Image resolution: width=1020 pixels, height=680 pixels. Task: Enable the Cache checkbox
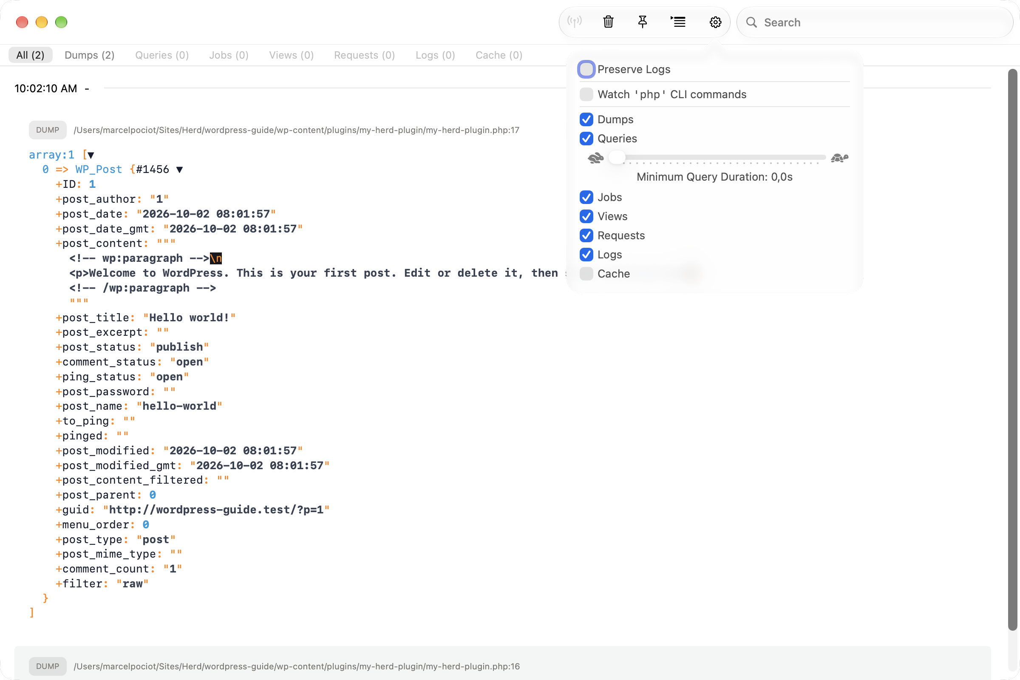[x=586, y=274]
